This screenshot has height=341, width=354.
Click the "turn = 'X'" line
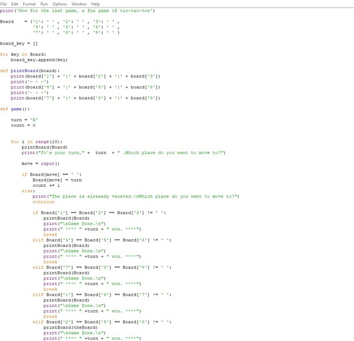coord(24,120)
